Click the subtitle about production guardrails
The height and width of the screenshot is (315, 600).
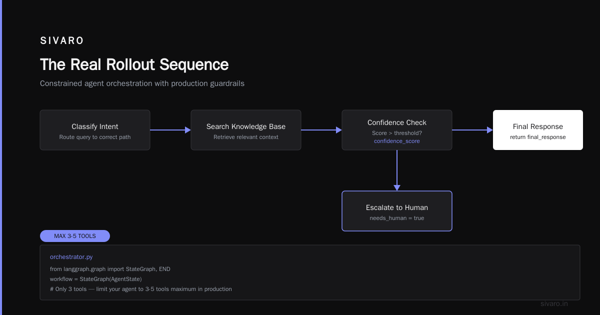tap(142, 83)
